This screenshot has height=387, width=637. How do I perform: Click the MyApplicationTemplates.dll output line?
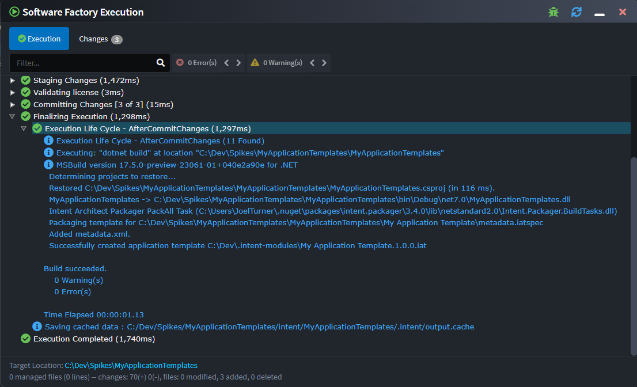pos(309,199)
